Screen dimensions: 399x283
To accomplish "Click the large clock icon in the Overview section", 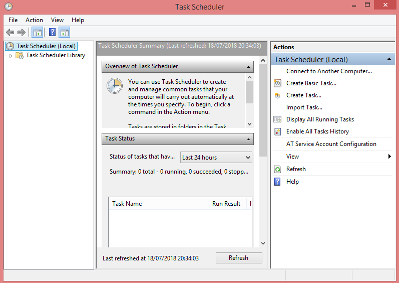I will pyautogui.click(x=115, y=86).
